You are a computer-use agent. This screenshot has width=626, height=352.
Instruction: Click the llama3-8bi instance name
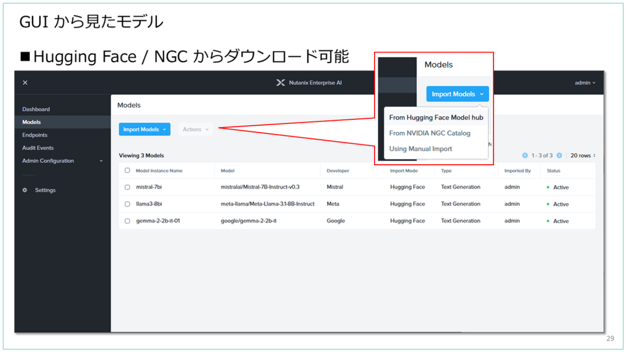(x=149, y=204)
